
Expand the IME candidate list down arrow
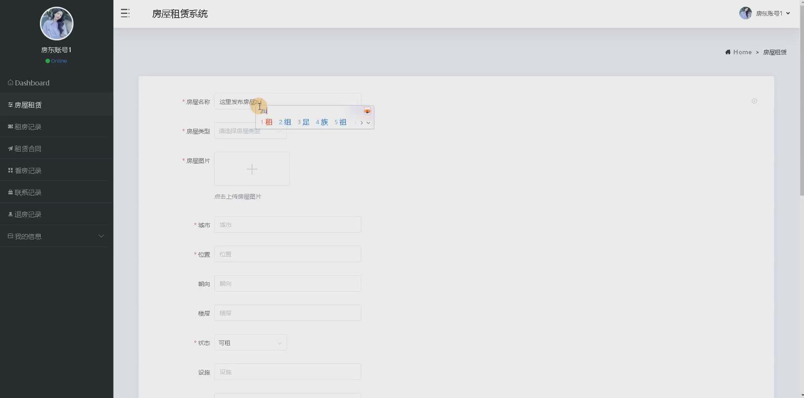tap(368, 123)
